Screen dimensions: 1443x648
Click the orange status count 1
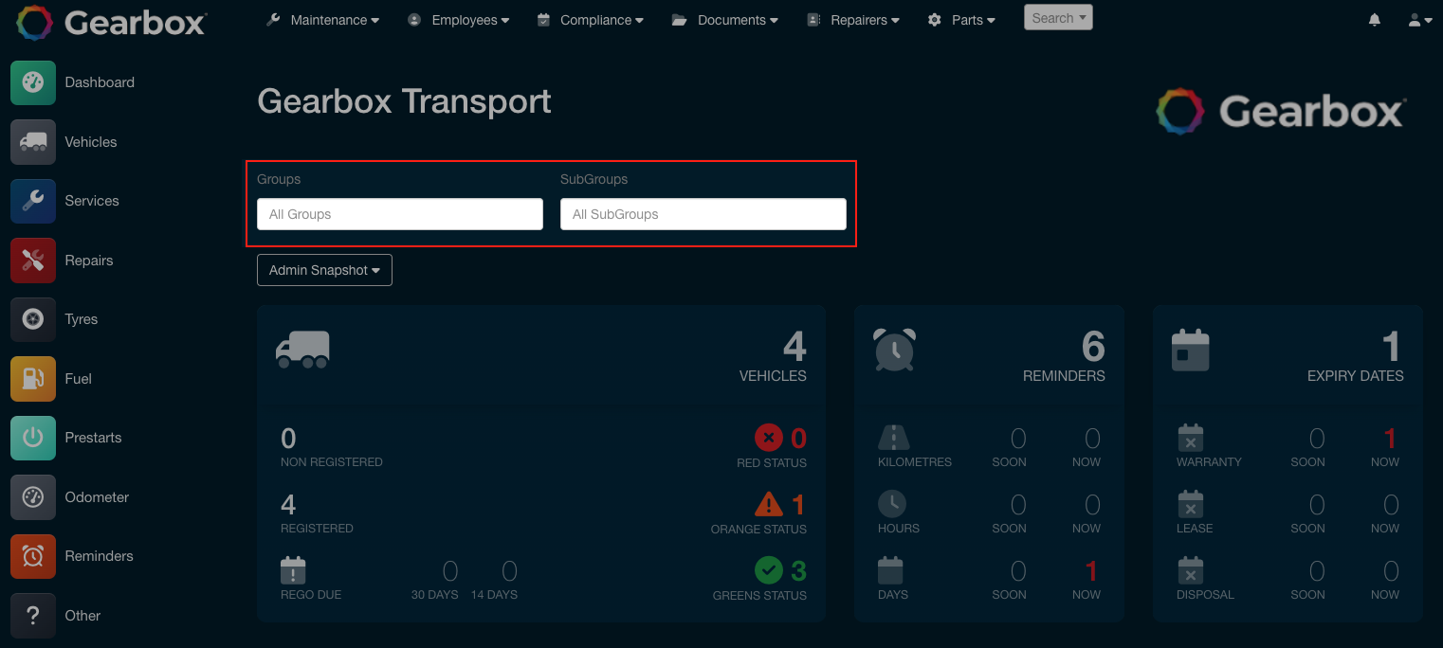point(798,504)
